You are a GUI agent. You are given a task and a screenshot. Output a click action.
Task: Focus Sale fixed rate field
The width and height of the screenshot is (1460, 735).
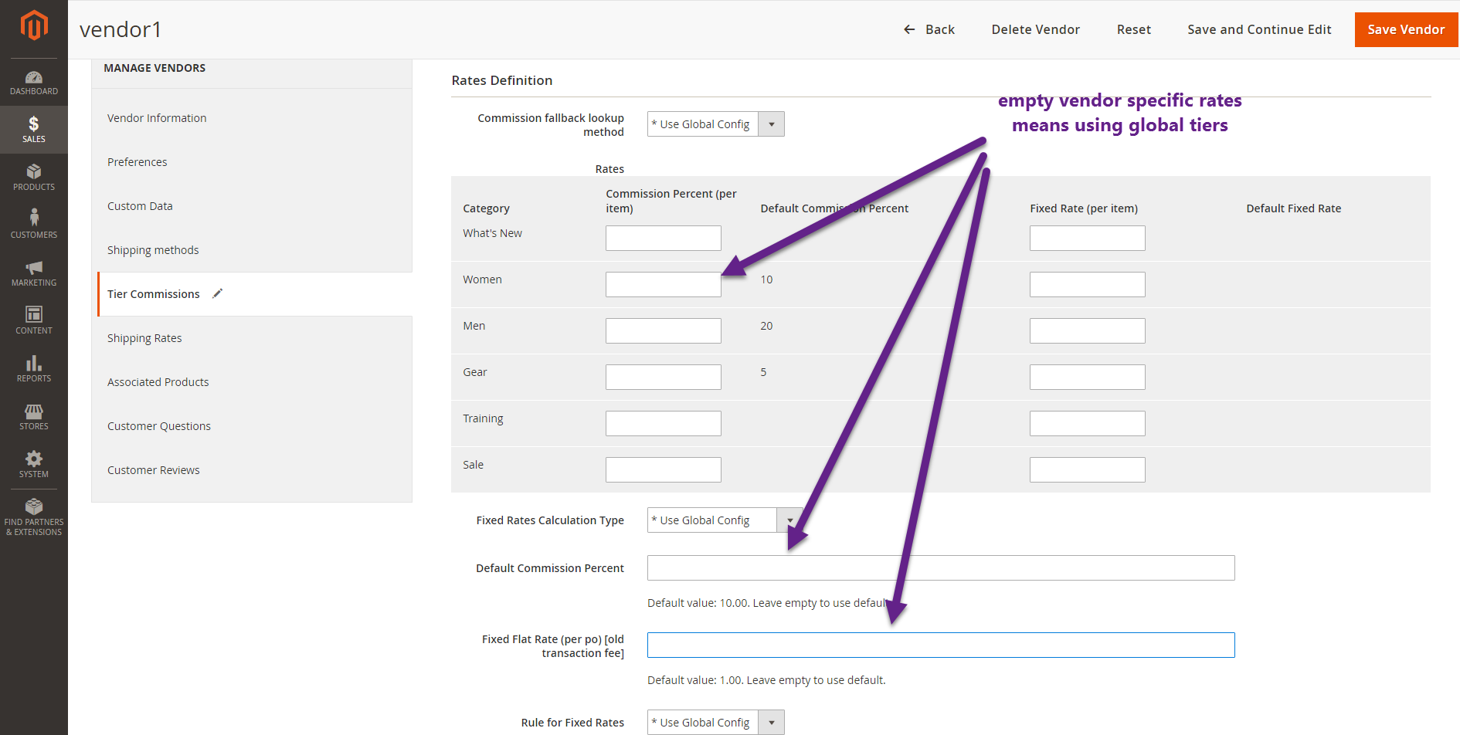(1087, 469)
